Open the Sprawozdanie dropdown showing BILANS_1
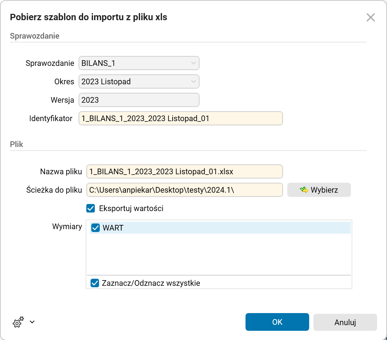The height and width of the screenshot is (340, 387). 139,63
